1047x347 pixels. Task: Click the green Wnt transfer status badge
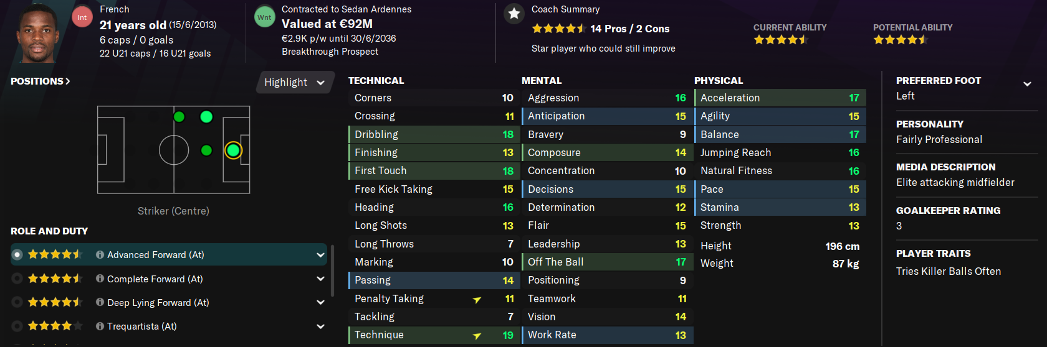tap(264, 17)
